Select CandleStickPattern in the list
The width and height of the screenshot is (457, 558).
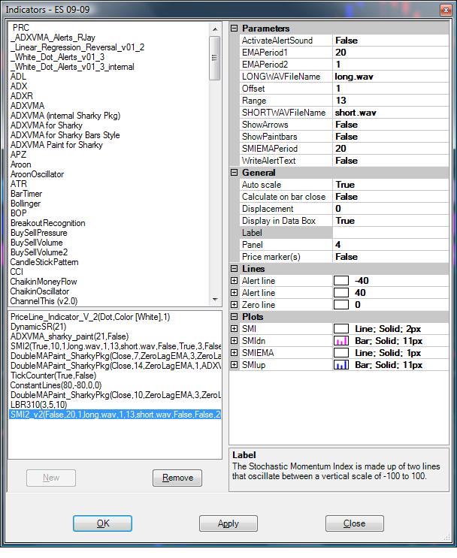(x=44, y=262)
